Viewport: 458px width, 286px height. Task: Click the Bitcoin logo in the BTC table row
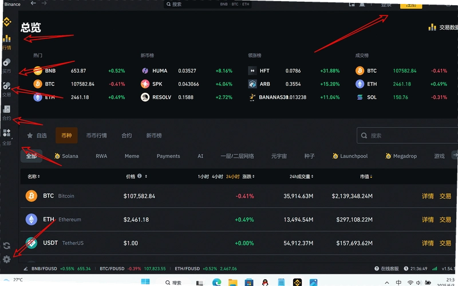click(31, 196)
